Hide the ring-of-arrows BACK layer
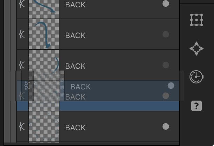Viewport: 214px width, 146px height. pyautogui.click(x=166, y=126)
